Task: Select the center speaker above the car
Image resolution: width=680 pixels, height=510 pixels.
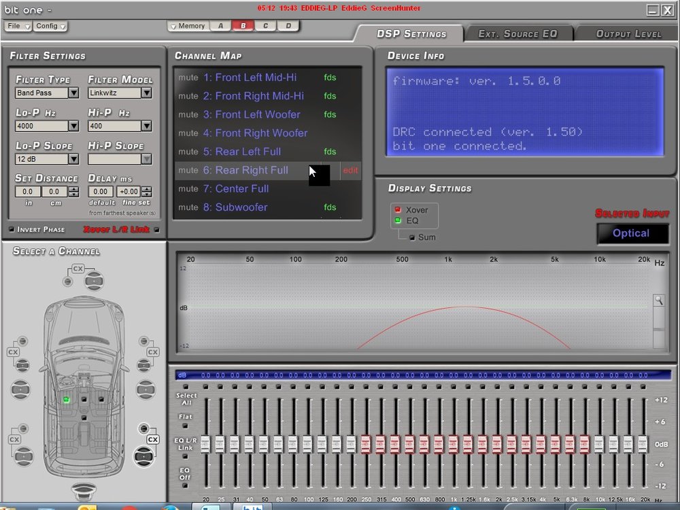Action: point(94,281)
